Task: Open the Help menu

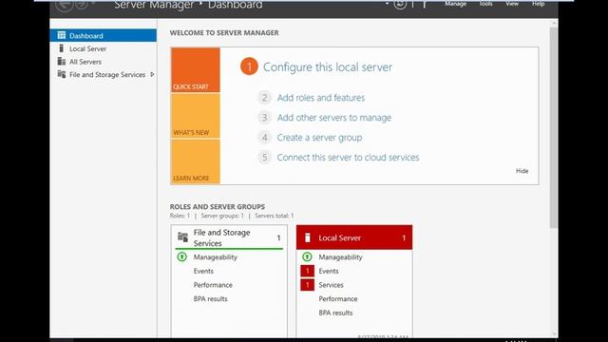Action: tap(539, 4)
